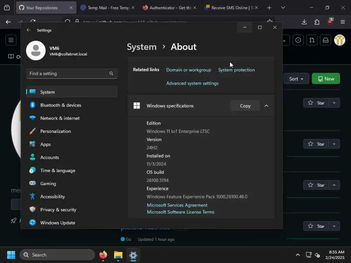
Task: Copy the Windows specifications
Action: 245,106
